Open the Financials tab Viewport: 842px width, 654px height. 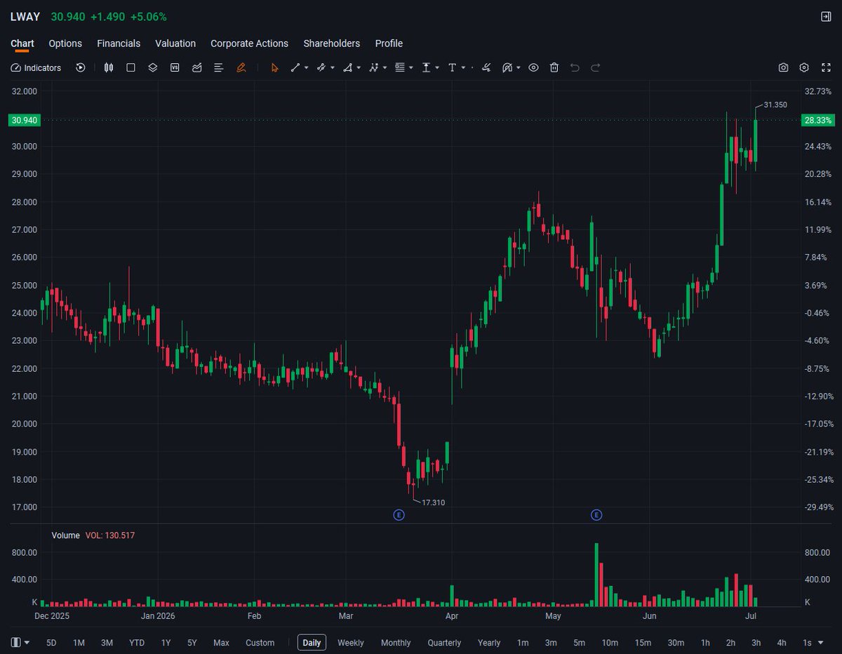(x=119, y=44)
